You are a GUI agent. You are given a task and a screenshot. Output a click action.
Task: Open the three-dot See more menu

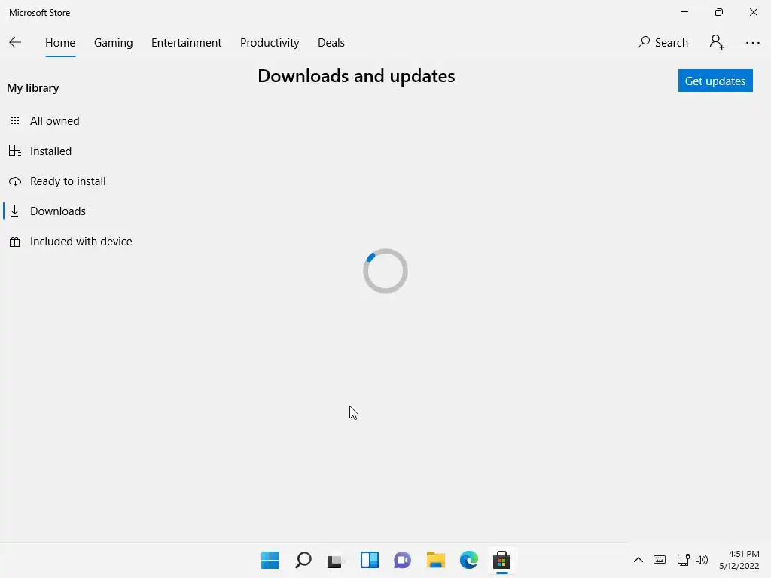pos(752,43)
